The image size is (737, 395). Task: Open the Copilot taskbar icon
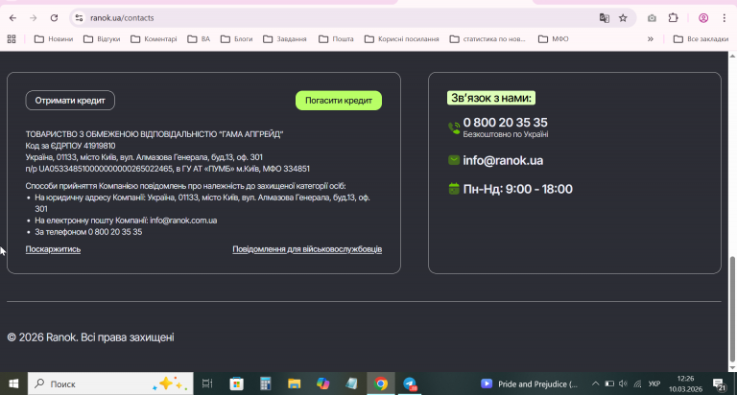(322, 383)
